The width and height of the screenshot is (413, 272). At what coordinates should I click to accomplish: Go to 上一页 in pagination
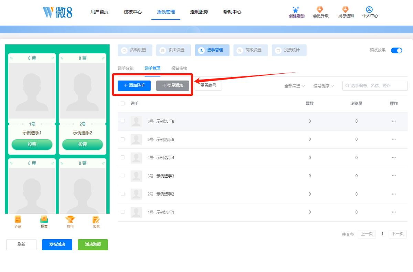click(x=367, y=234)
